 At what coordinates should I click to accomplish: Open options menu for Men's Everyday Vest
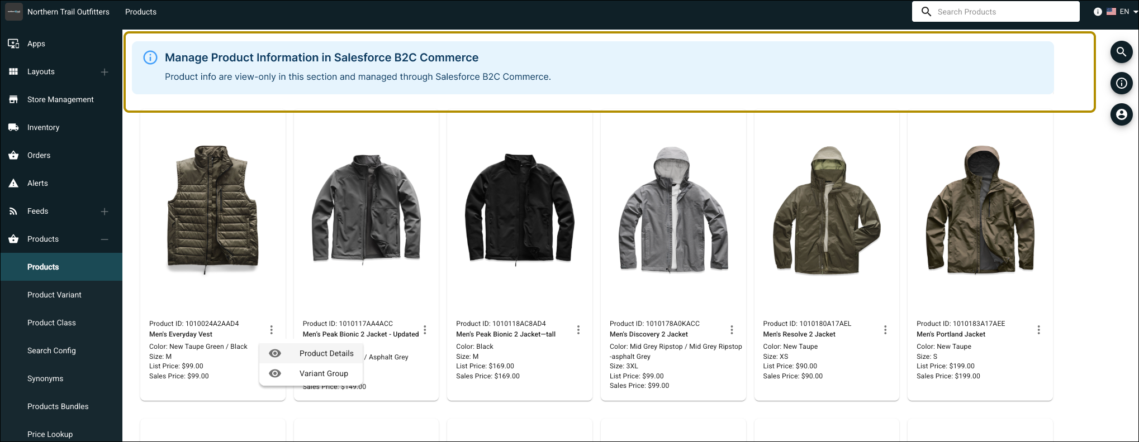click(272, 330)
